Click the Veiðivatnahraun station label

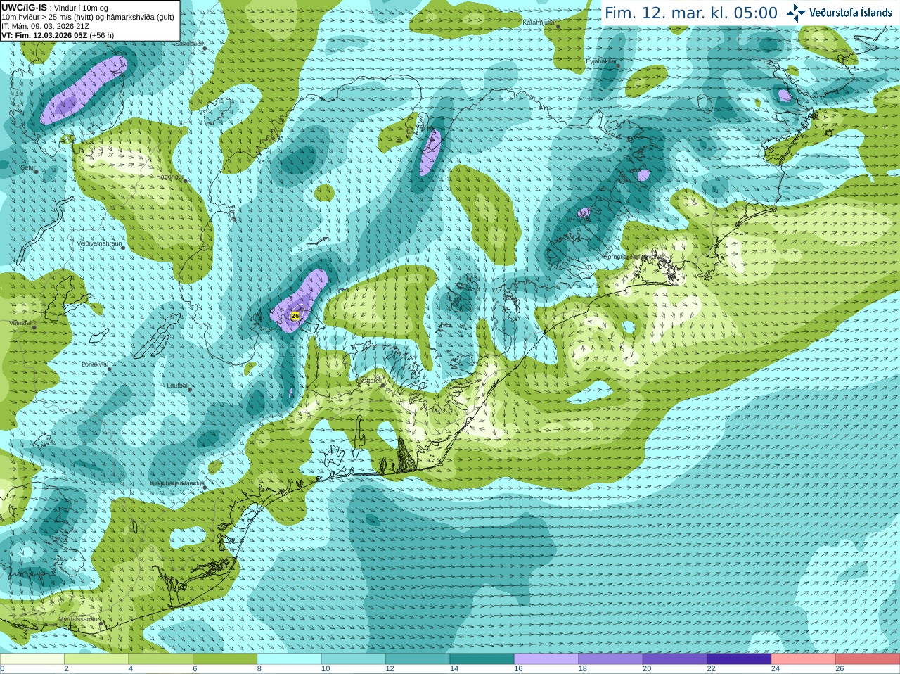pyautogui.click(x=99, y=243)
